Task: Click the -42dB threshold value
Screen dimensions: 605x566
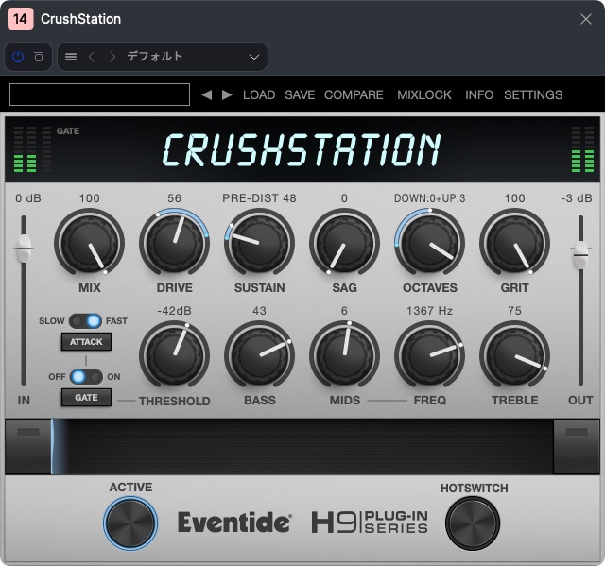Action: coord(174,311)
